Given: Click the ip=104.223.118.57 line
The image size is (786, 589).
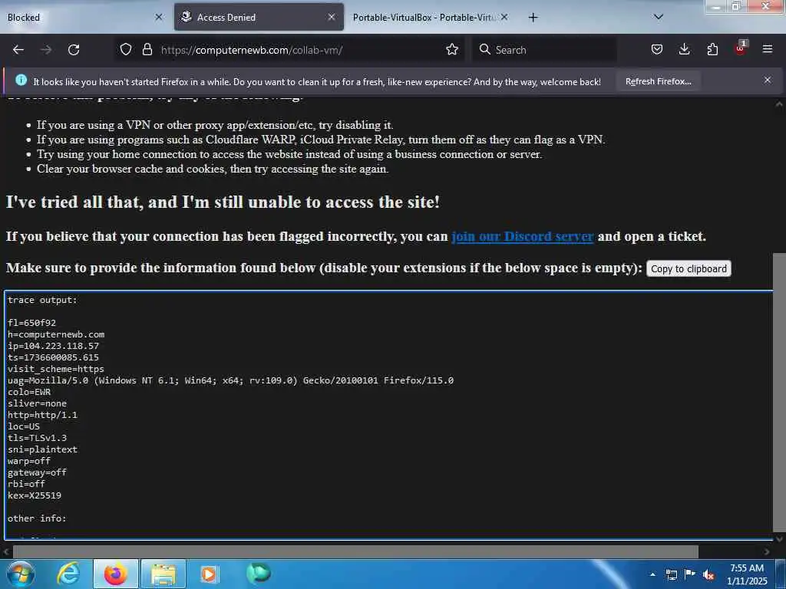Looking at the screenshot, I should point(53,346).
